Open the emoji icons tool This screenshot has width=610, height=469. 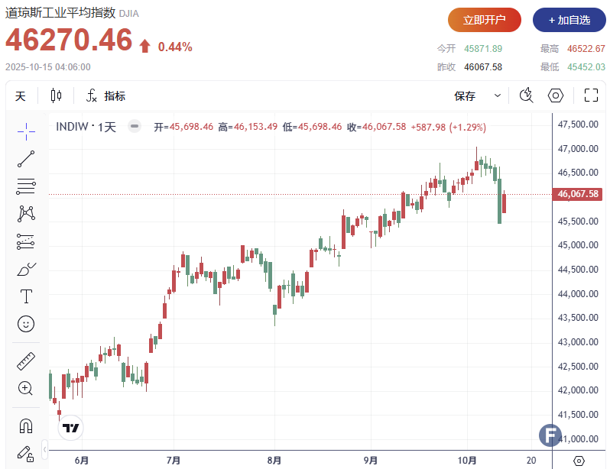tap(26, 324)
